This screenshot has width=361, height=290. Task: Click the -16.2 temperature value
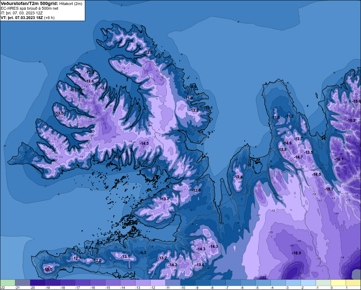click(x=351, y=120)
